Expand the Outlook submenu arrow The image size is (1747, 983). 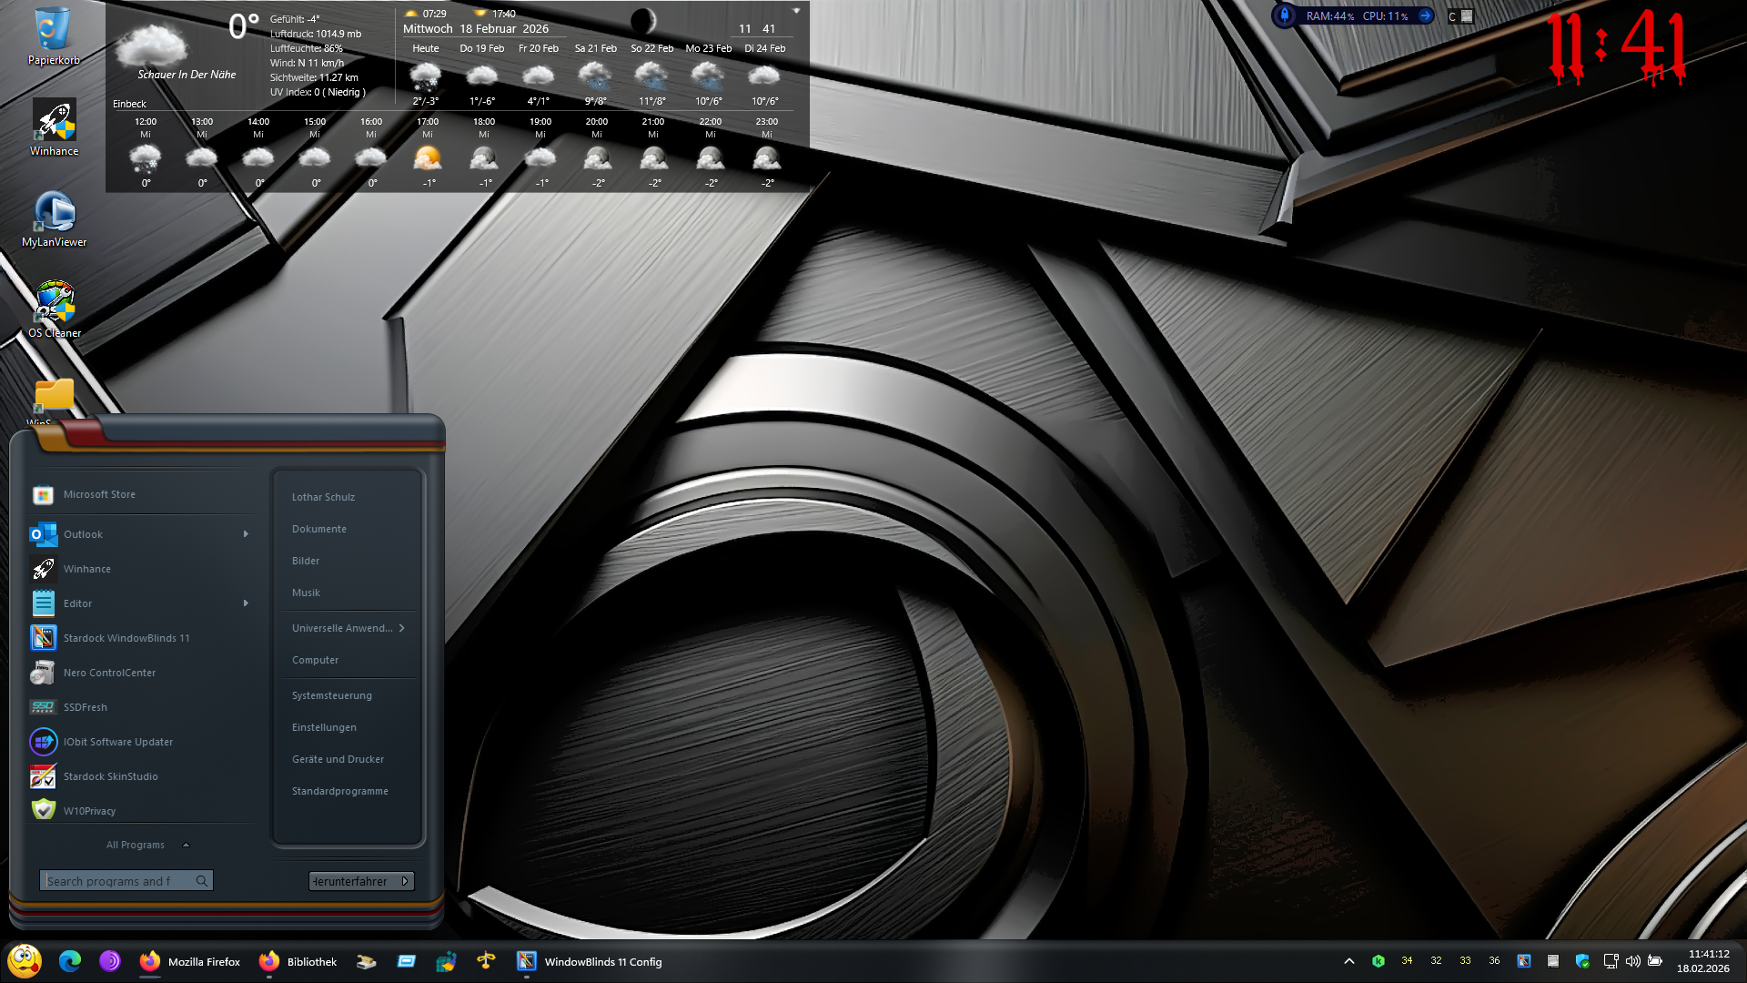[x=246, y=534]
